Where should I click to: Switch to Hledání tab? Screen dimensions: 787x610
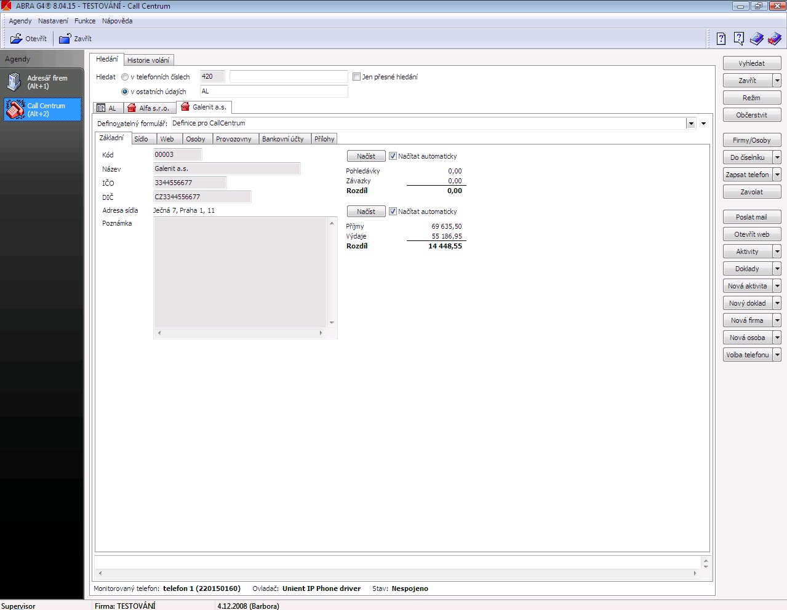tap(107, 59)
